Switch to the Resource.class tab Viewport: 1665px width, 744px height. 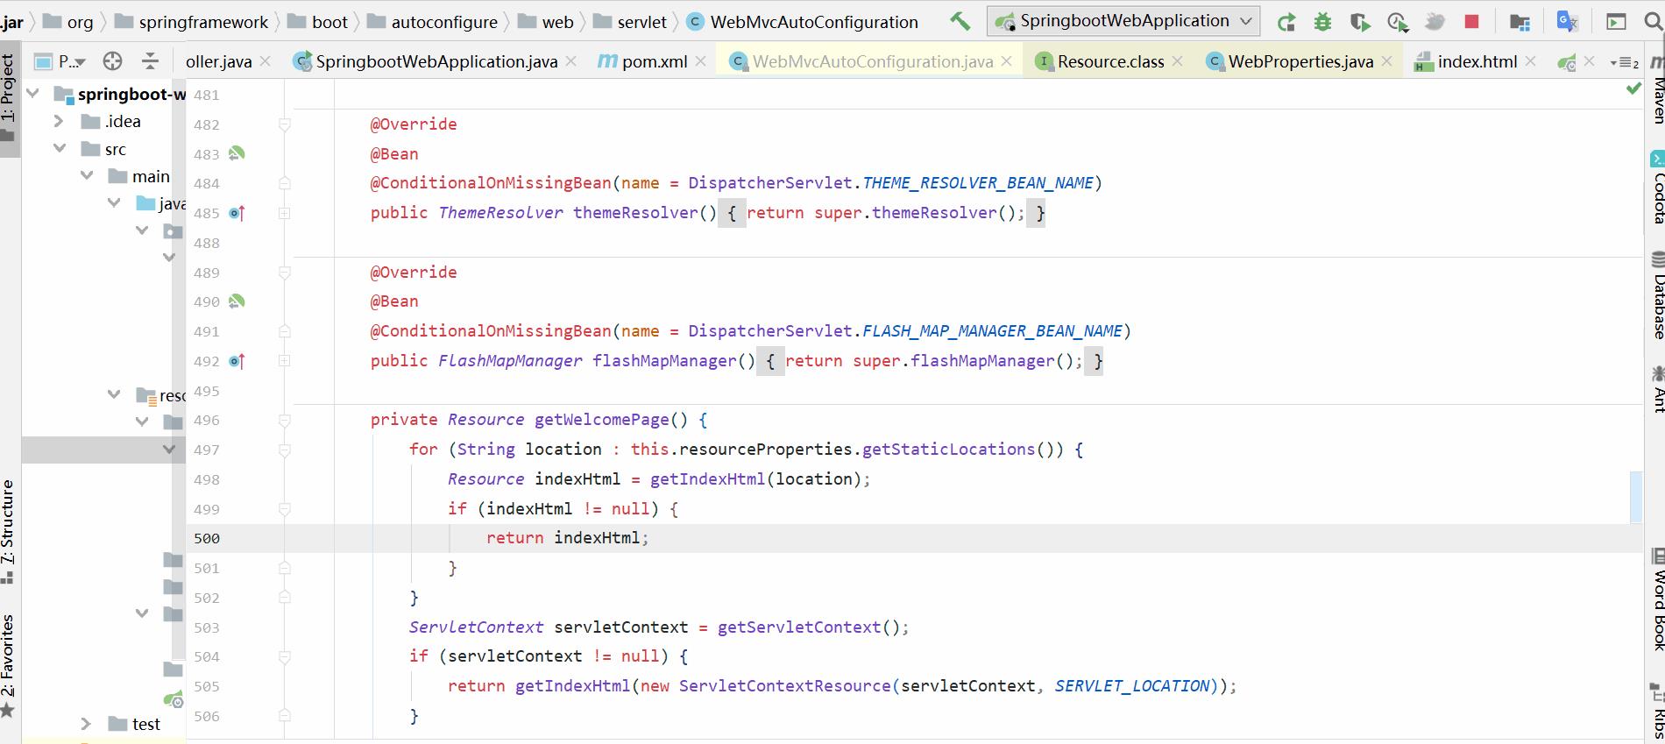(1110, 61)
